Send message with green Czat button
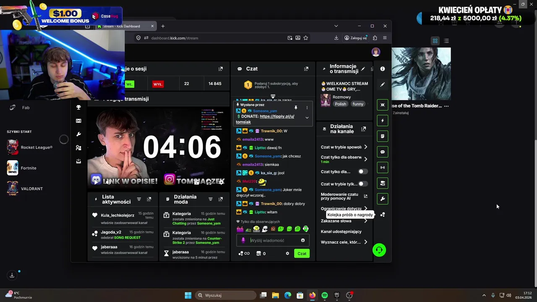Screen dimensions: 537x302 pyautogui.click(x=302, y=253)
